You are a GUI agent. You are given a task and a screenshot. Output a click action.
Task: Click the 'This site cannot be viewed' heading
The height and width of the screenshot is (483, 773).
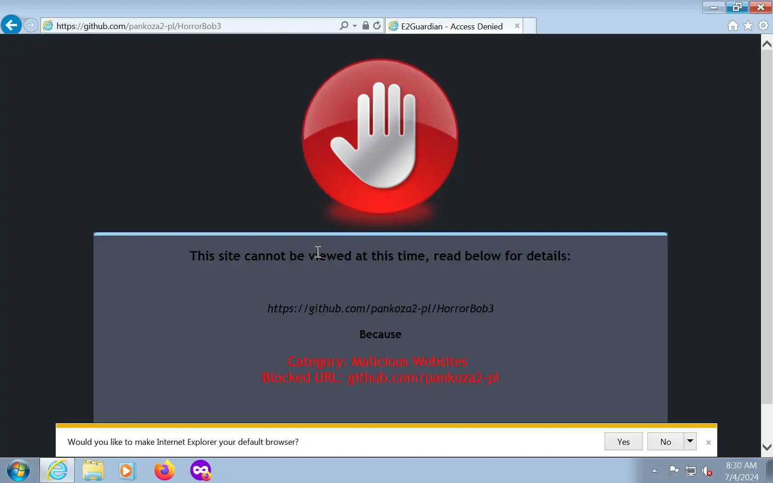[x=380, y=256]
